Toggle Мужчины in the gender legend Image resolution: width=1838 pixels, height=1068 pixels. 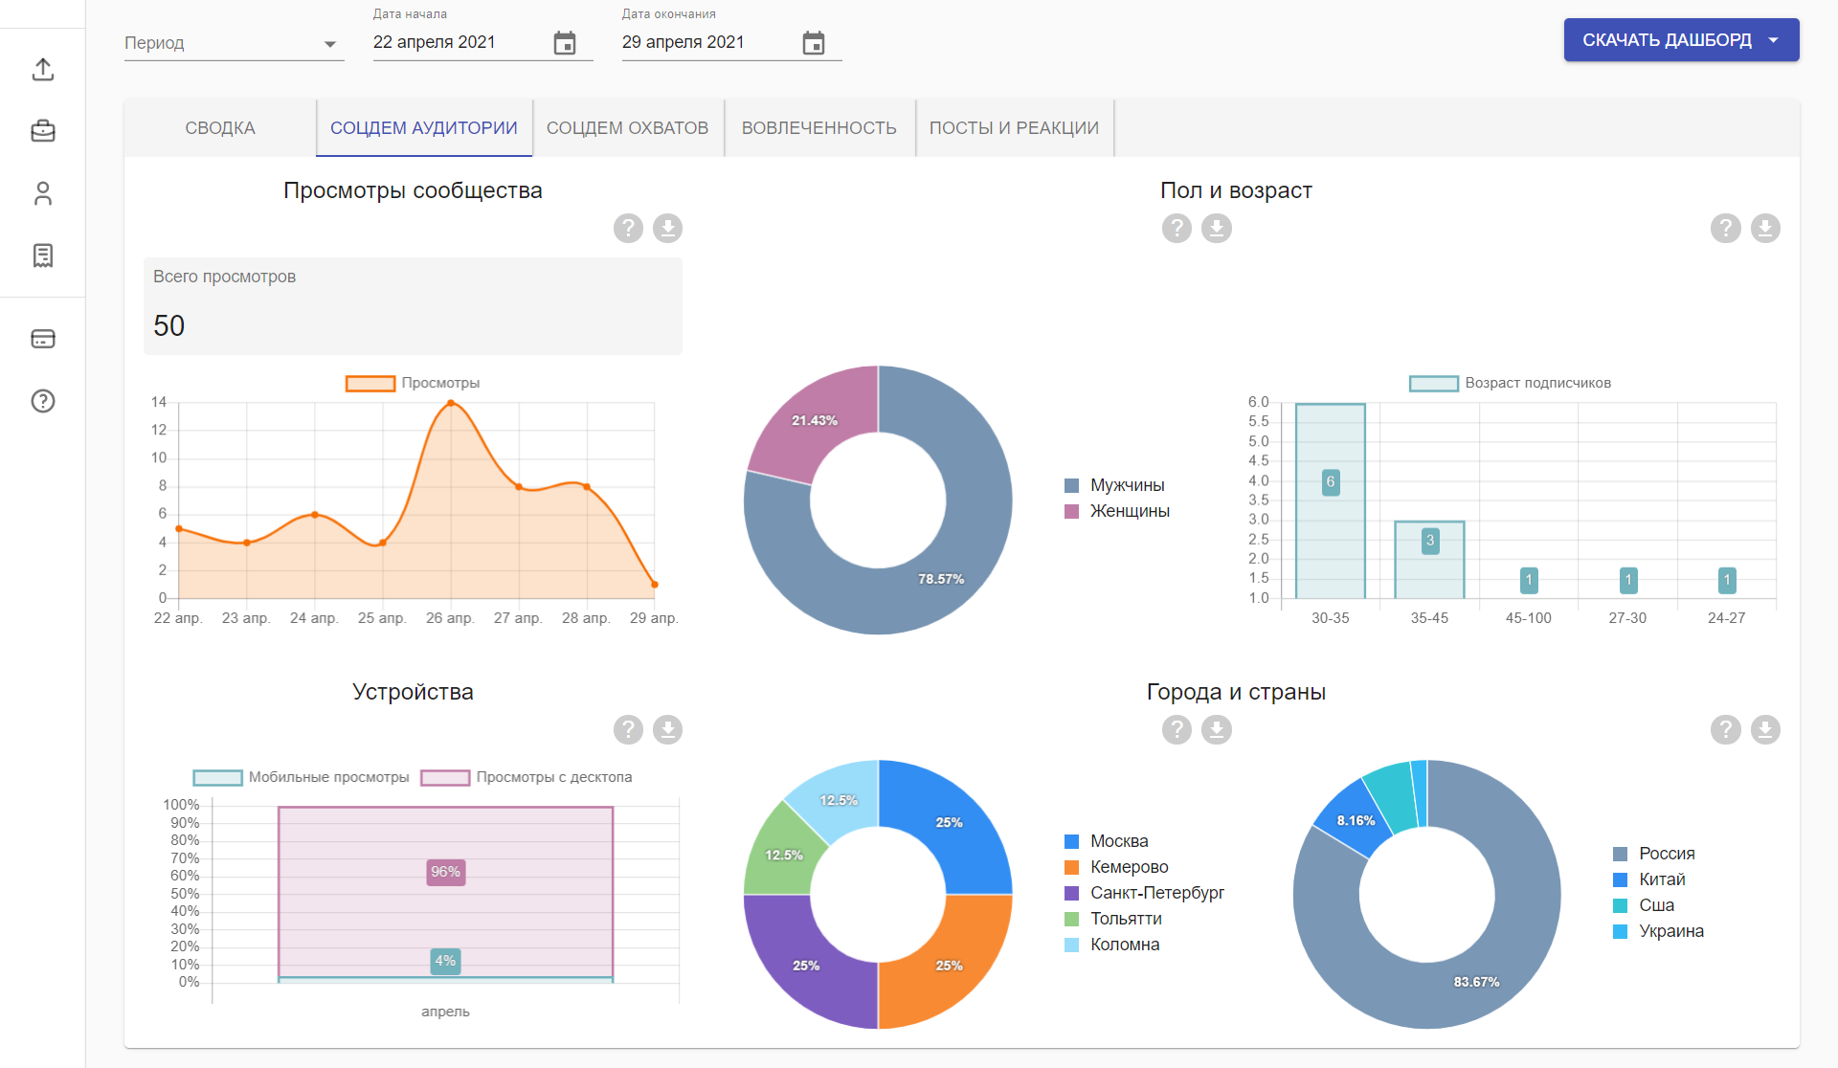1114,485
